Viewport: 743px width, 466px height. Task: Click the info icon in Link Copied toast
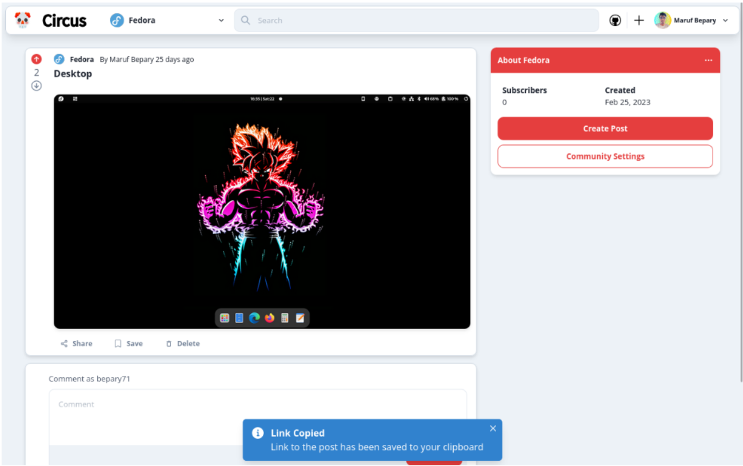coord(258,433)
